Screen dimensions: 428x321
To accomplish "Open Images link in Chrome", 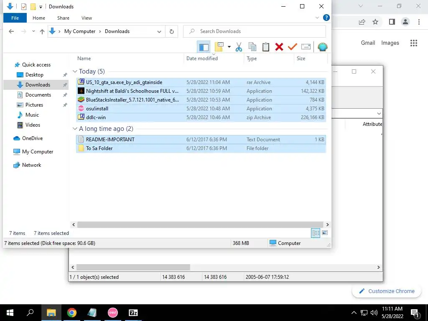I will 390,43.
